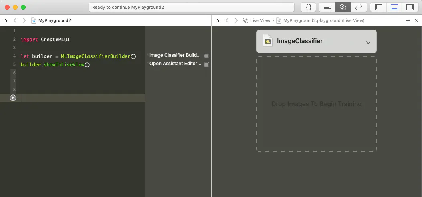The height and width of the screenshot is (197, 422).
Task: Click the "Open Assistant Editor..." result text
Action: [174, 64]
